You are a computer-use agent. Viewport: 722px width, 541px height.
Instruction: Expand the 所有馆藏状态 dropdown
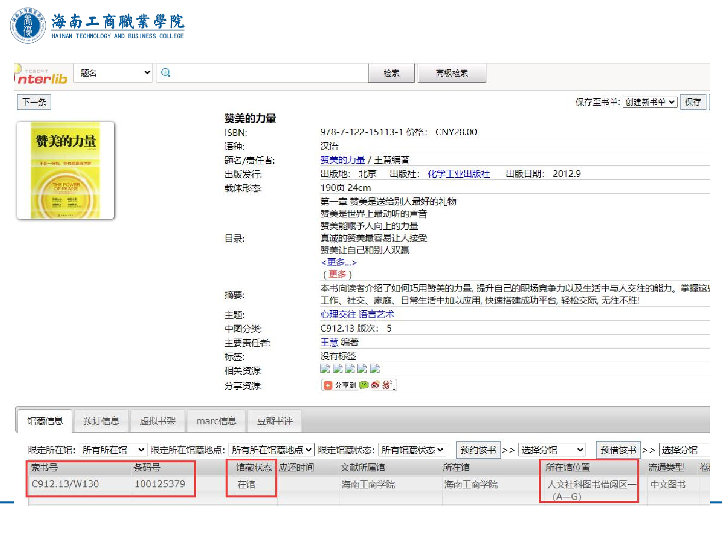tap(412, 450)
